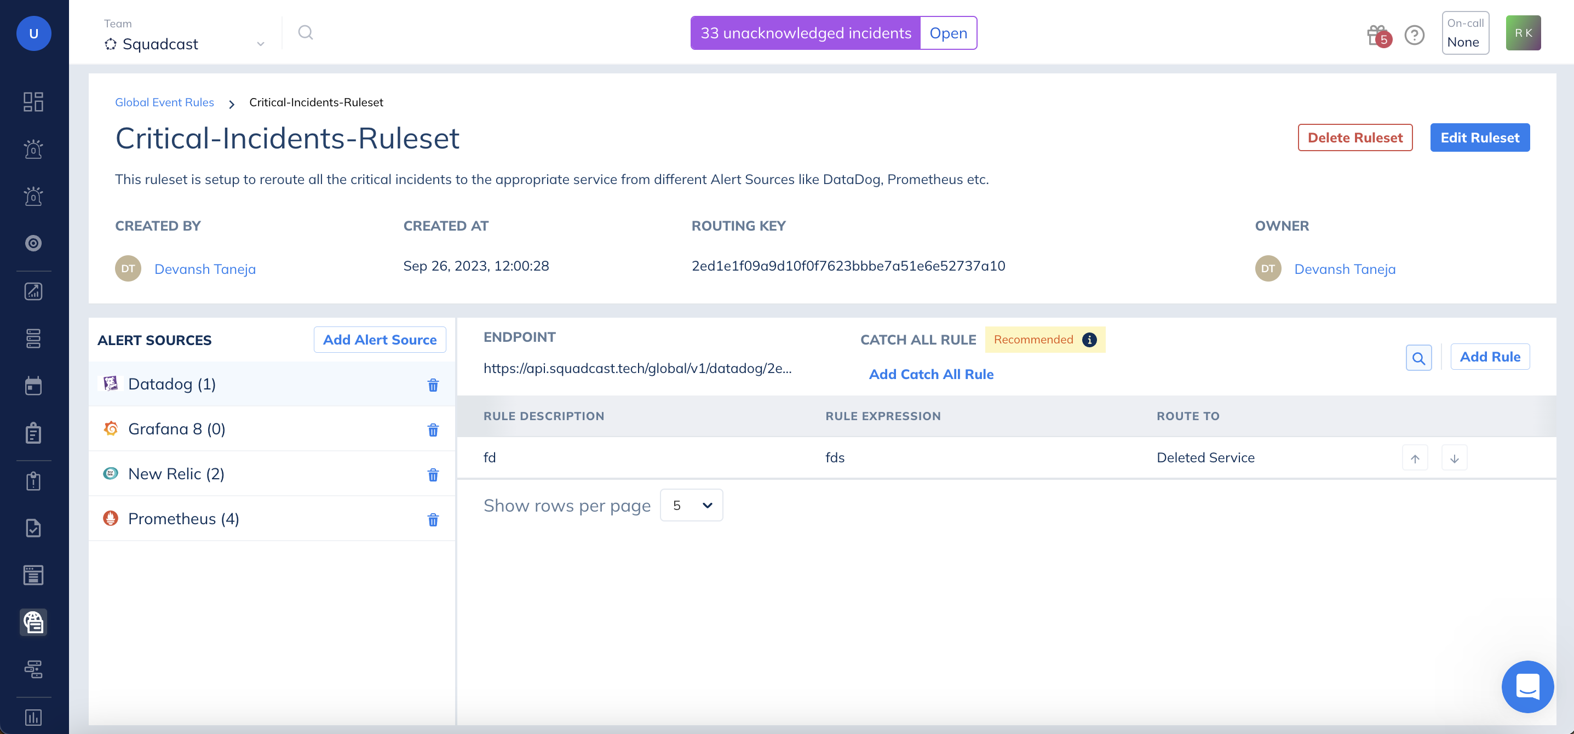Delete the Grafana 8 alert source
Image resolution: width=1574 pixels, height=734 pixels.
[x=433, y=430]
